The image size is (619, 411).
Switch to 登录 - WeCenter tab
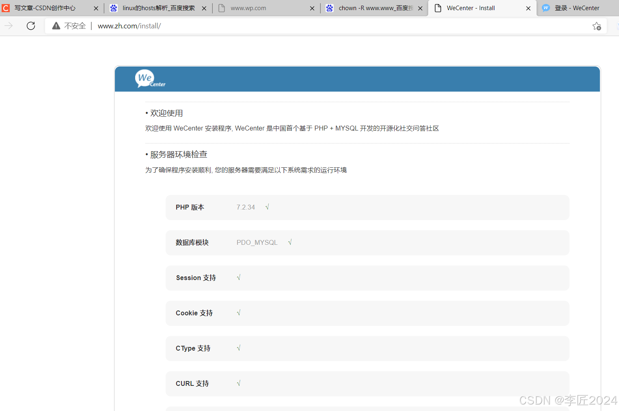click(x=578, y=8)
